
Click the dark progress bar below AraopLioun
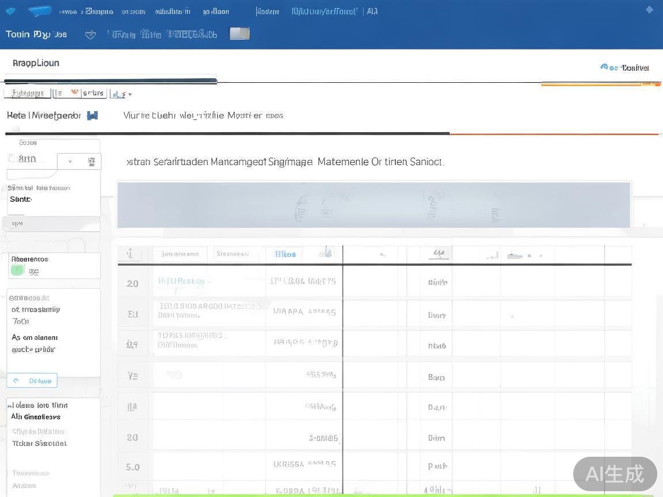click(x=110, y=81)
